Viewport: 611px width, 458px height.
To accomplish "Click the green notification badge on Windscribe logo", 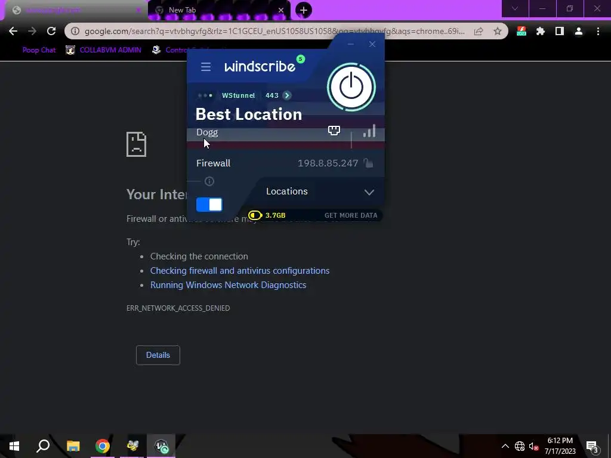I will click(301, 59).
